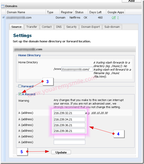This screenshot has width=144, height=164.
Task: Click the Add button at top
Action: point(131,1)
